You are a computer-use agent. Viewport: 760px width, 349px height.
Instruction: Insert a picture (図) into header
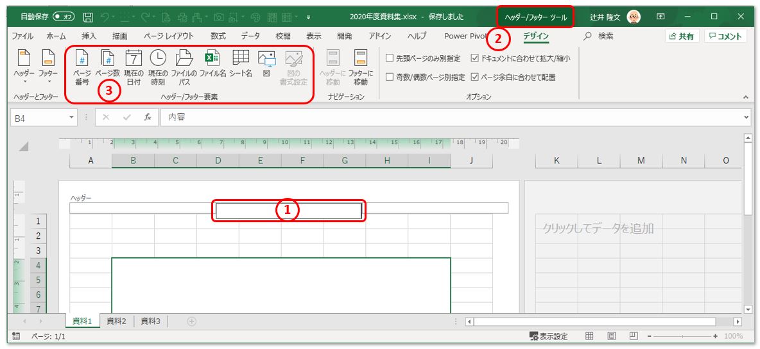(x=266, y=64)
